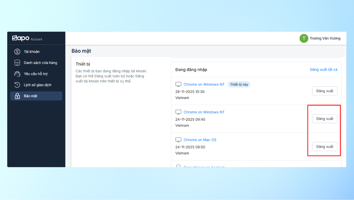This screenshot has height=200, width=354.
Task: Click the Đăng xuất tất cả link
Action: click(x=323, y=70)
